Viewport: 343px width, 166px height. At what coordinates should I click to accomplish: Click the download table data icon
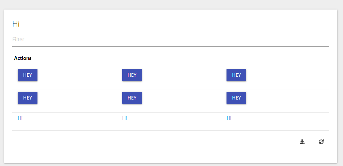click(302, 142)
